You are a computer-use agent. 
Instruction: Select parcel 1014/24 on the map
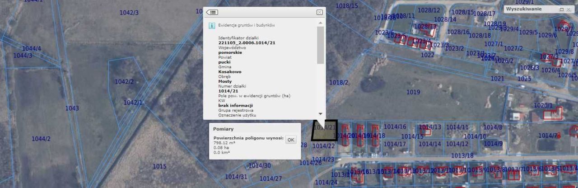[326, 183]
